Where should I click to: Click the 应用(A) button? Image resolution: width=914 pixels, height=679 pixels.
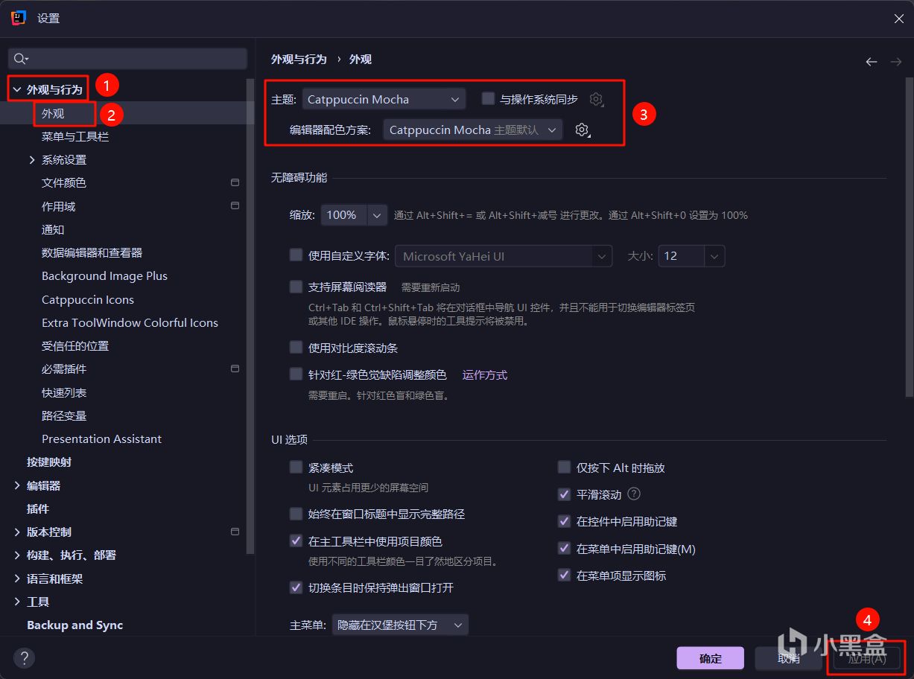pyautogui.click(x=866, y=658)
